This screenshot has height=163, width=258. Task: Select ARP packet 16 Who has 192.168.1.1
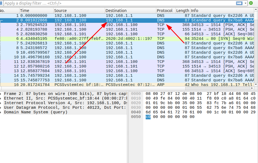pyautogui.click(x=127, y=85)
